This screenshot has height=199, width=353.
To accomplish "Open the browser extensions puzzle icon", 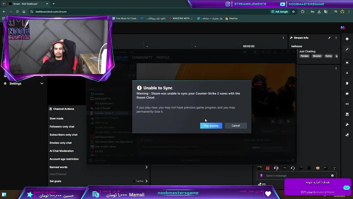I will (x=303, y=12).
